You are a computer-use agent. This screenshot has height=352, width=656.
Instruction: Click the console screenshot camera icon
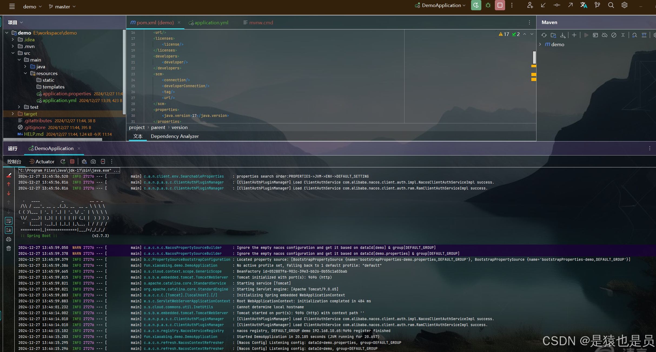tap(93, 161)
